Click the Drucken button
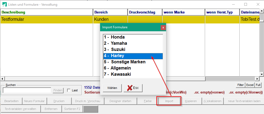Image resolution: width=264 pixels, height=114 pixels. (x=59, y=101)
